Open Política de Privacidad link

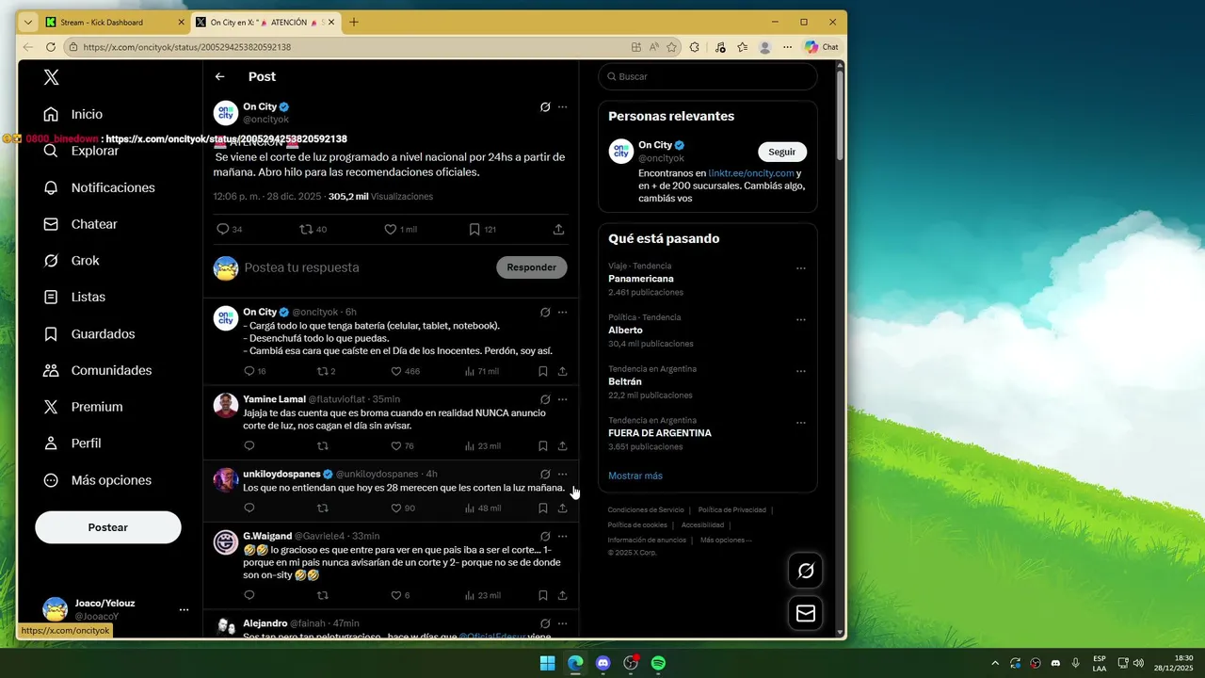click(x=731, y=509)
